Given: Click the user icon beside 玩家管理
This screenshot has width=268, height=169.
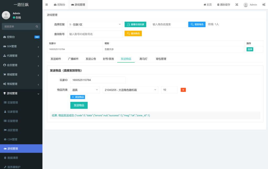Looking at the screenshot, I should point(5,112).
